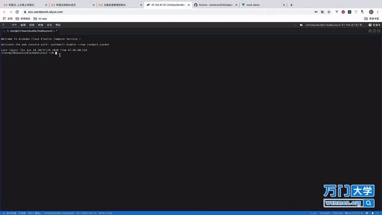Click the 'Last login' line in terminal
Screen dimensions: 382x215
[x=44, y=50]
